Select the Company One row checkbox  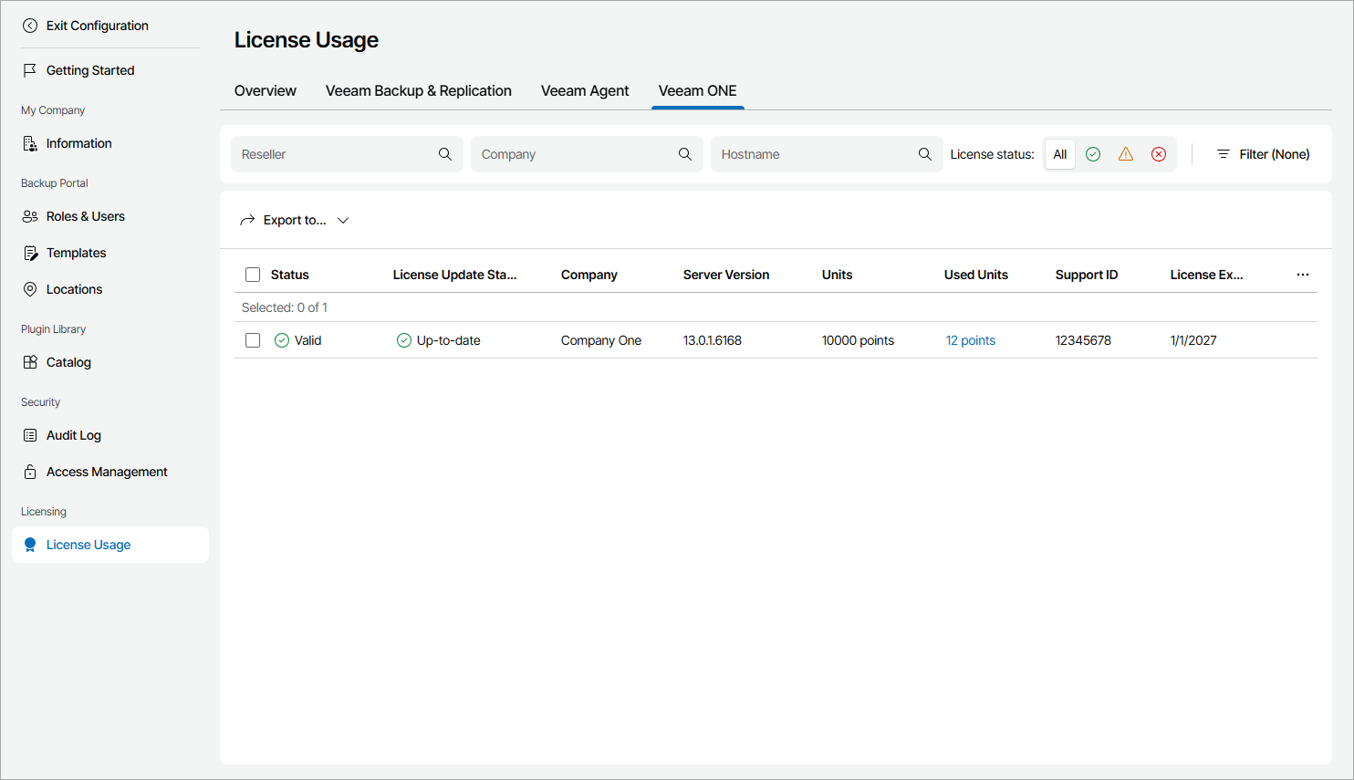coord(253,340)
